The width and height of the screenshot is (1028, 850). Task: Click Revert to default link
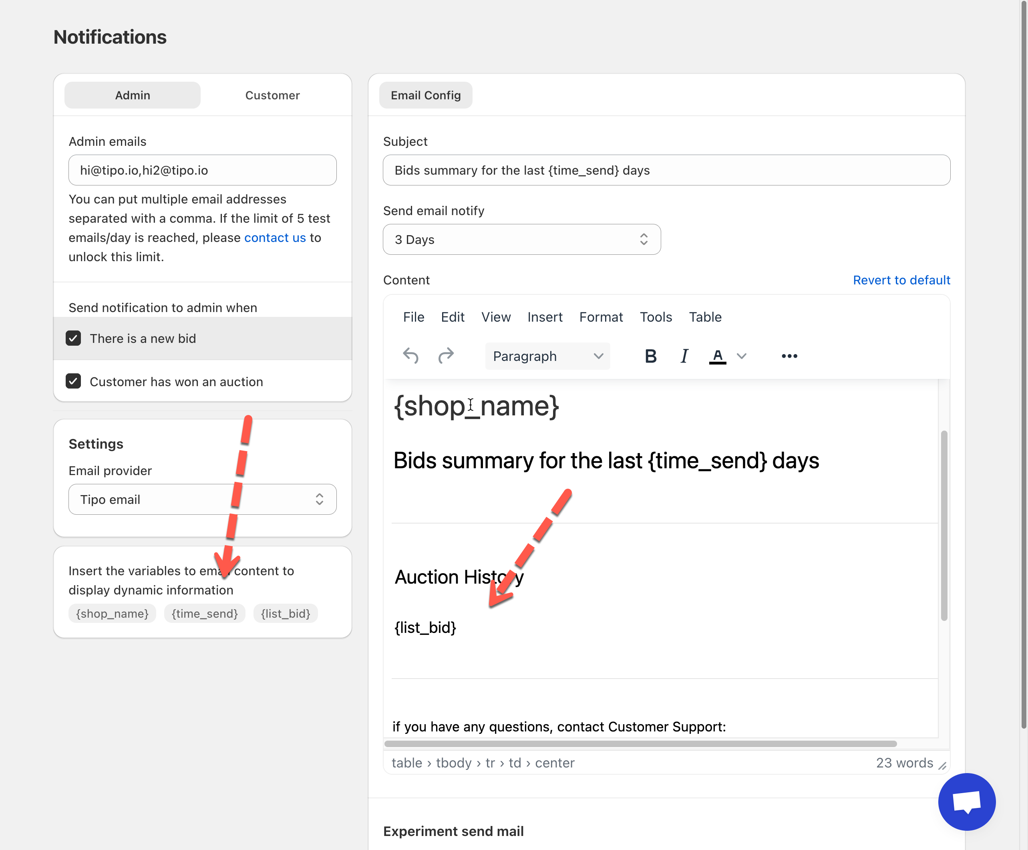coord(901,280)
